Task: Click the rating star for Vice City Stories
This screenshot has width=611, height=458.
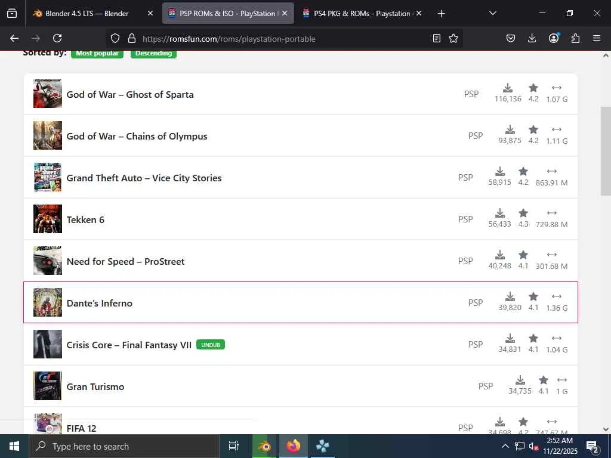Action: (523, 171)
